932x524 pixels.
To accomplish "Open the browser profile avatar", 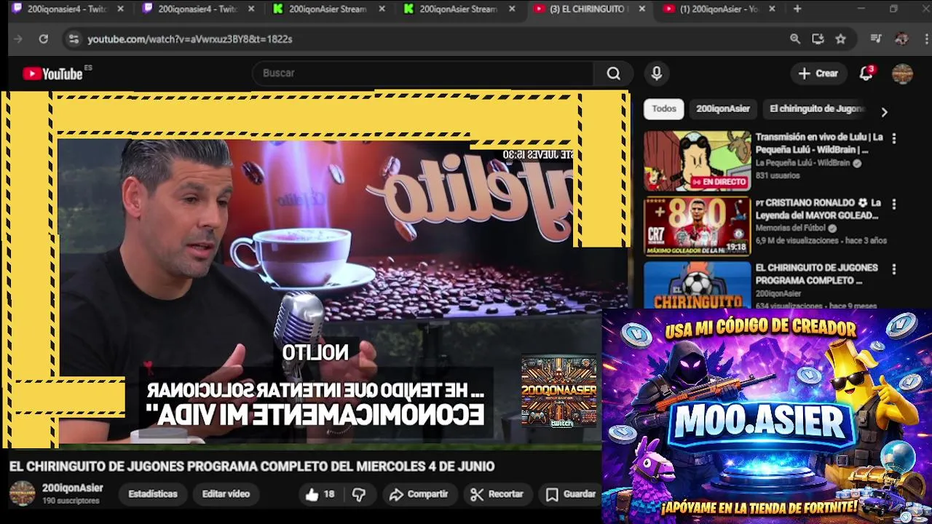I will [901, 39].
